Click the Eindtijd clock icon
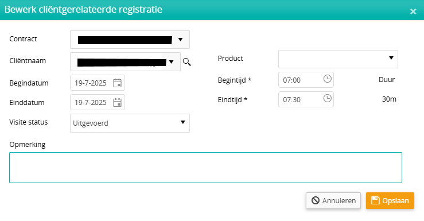Screen dimensions: 424x221 pyautogui.click(x=327, y=98)
